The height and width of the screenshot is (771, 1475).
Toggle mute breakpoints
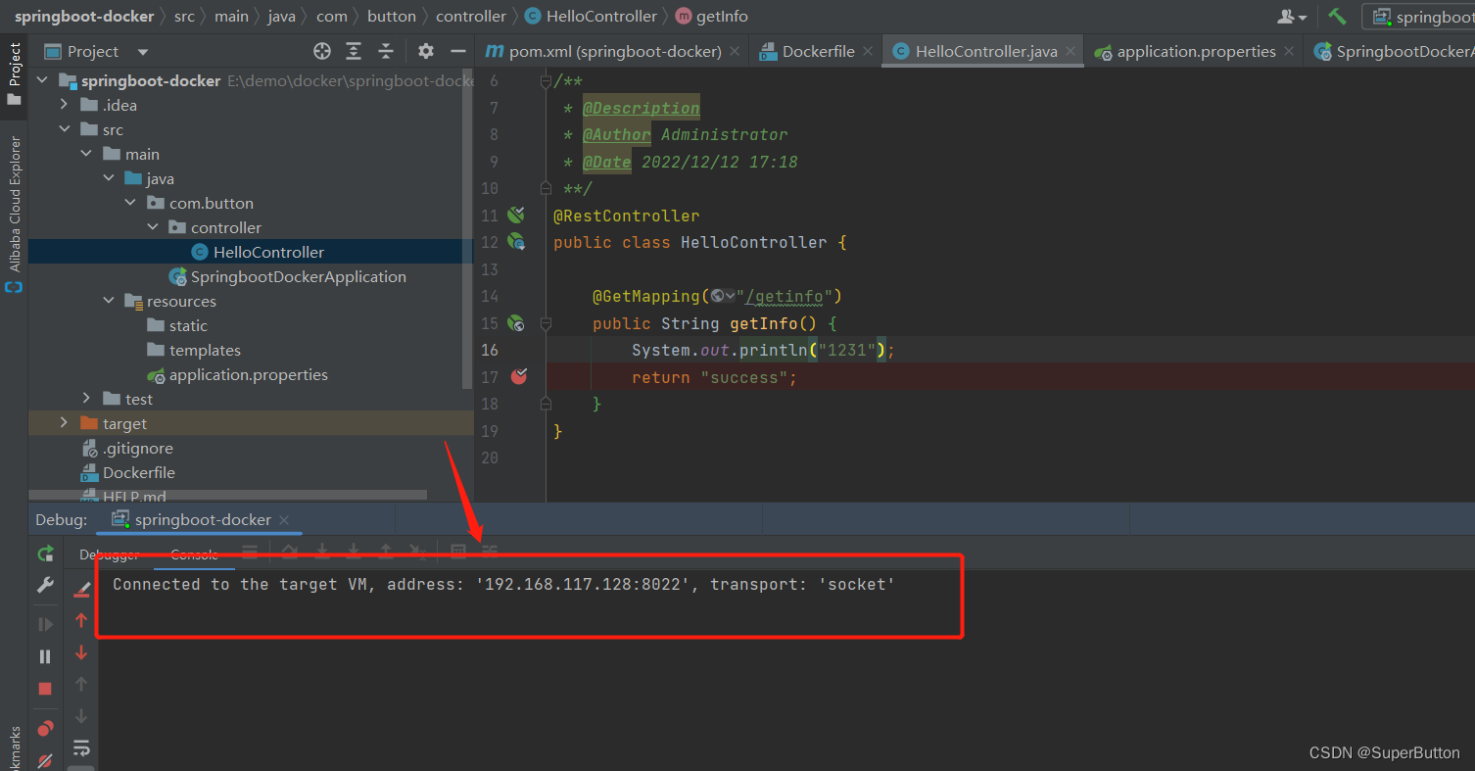(45, 761)
